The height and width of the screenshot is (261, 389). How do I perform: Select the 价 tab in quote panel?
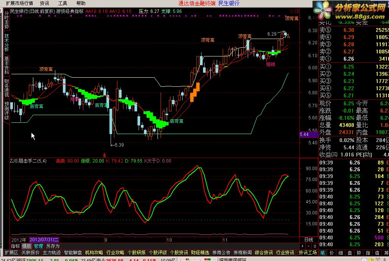coord(332,253)
